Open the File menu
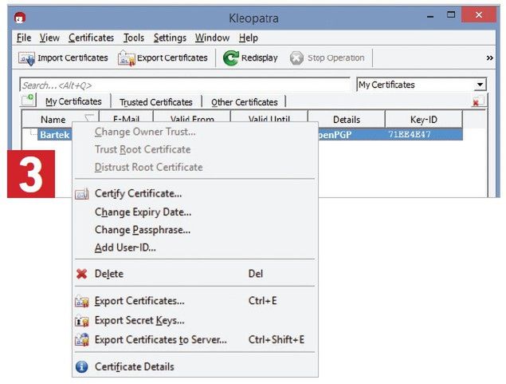 point(24,38)
